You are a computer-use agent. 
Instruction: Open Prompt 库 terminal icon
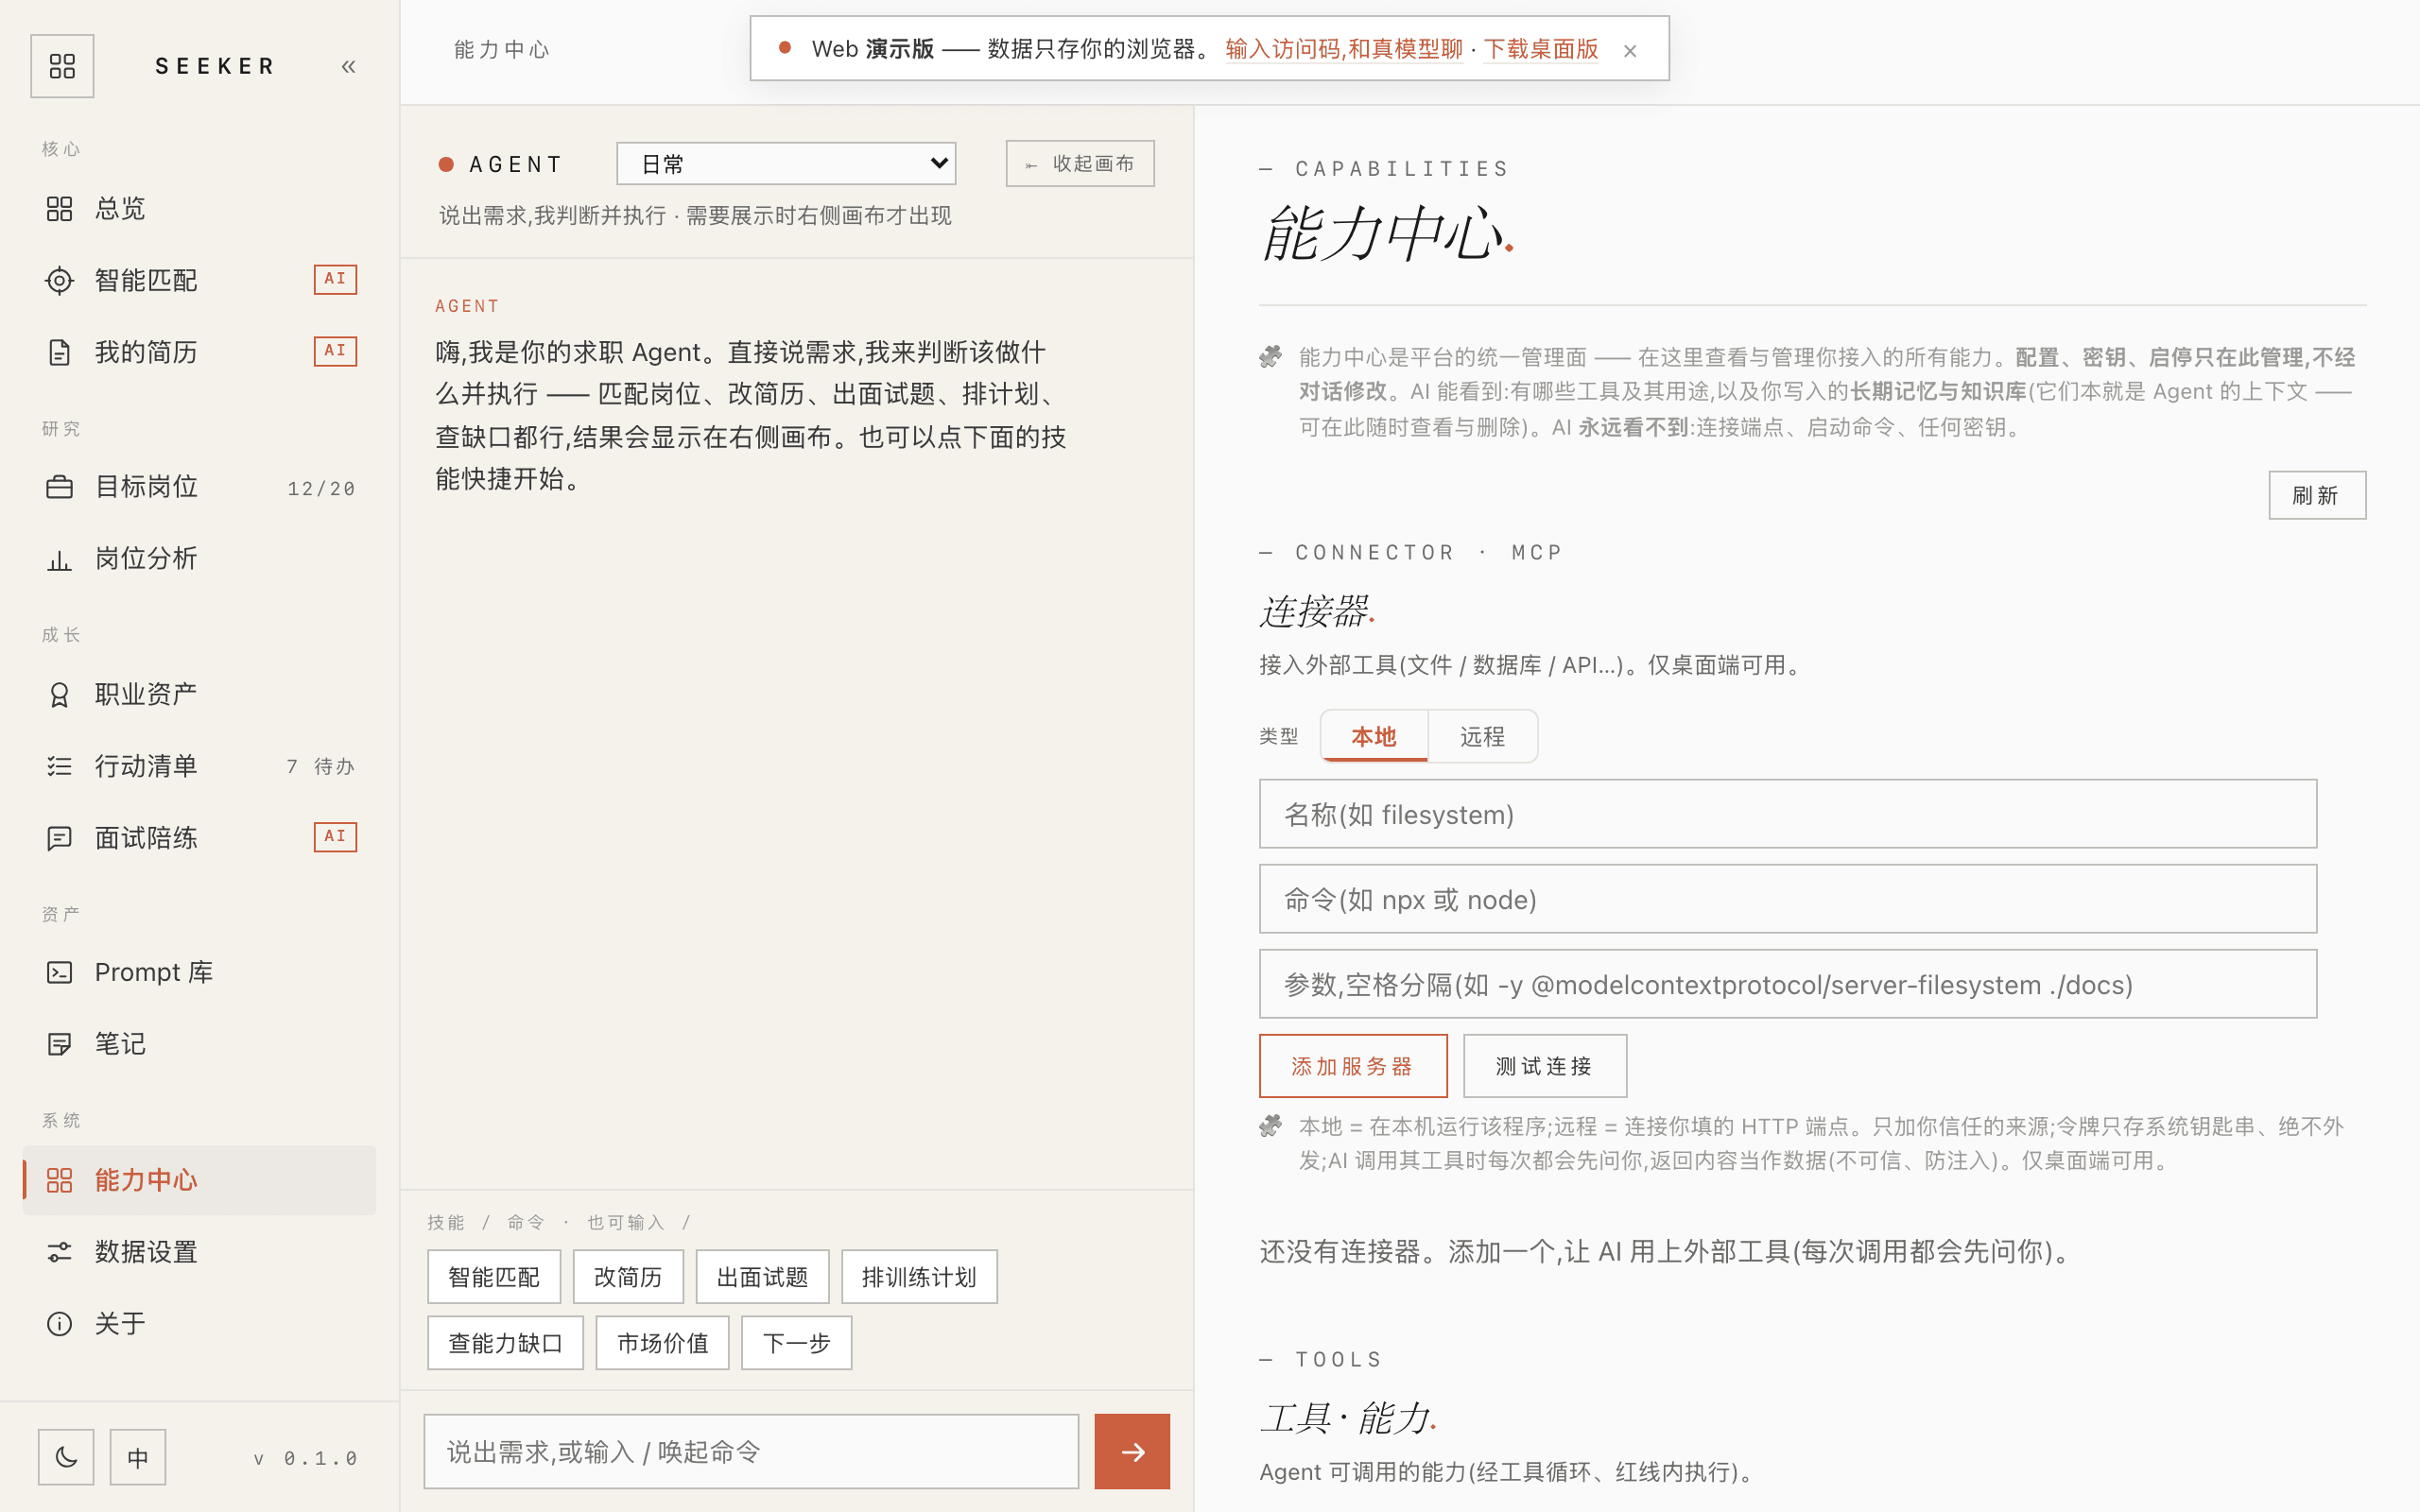[x=59, y=972]
